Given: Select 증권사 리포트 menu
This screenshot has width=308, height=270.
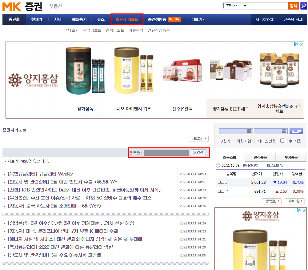Looking at the screenshot, I should 127,19.
